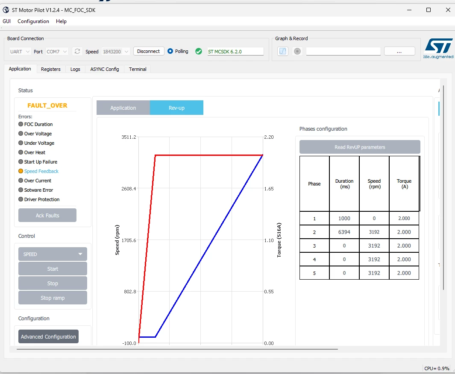Open the UART connection type dropdown
Image resolution: width=455 pixels, height=374 pixels.
pyautogui.click(x=20, y=52)
